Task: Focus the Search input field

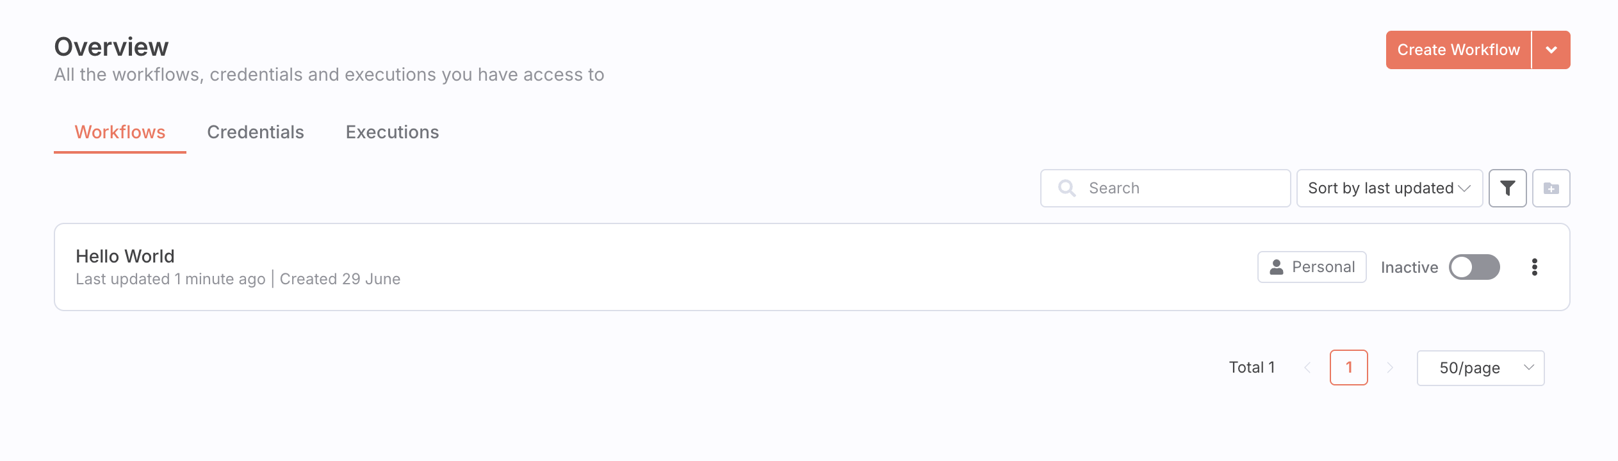Action: (1179, 188)
